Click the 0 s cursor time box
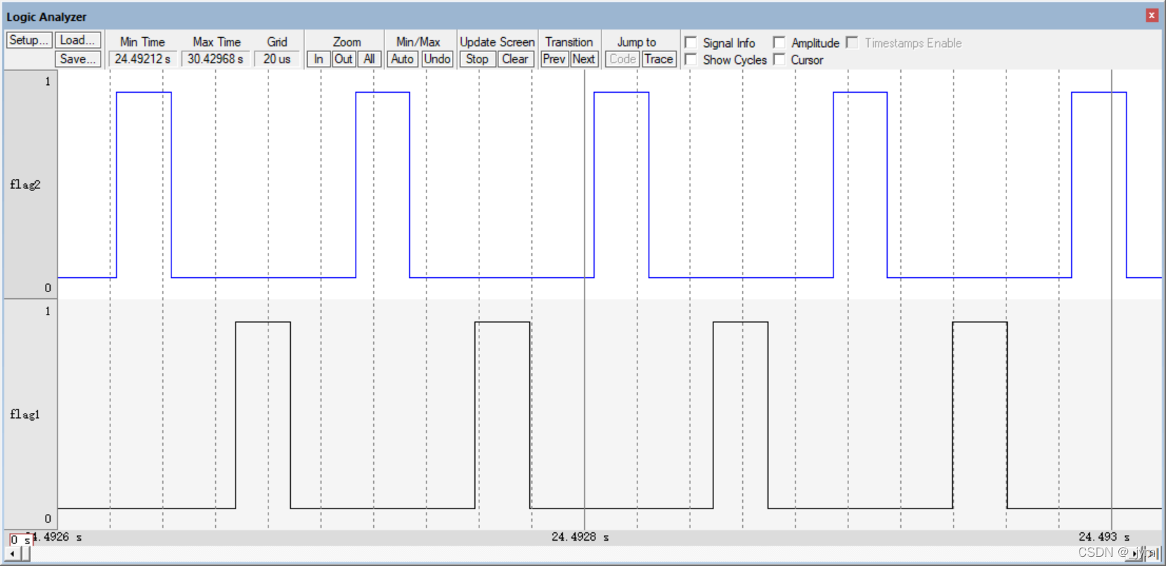Screen dimensions: 1166x566 click(20, 539)
